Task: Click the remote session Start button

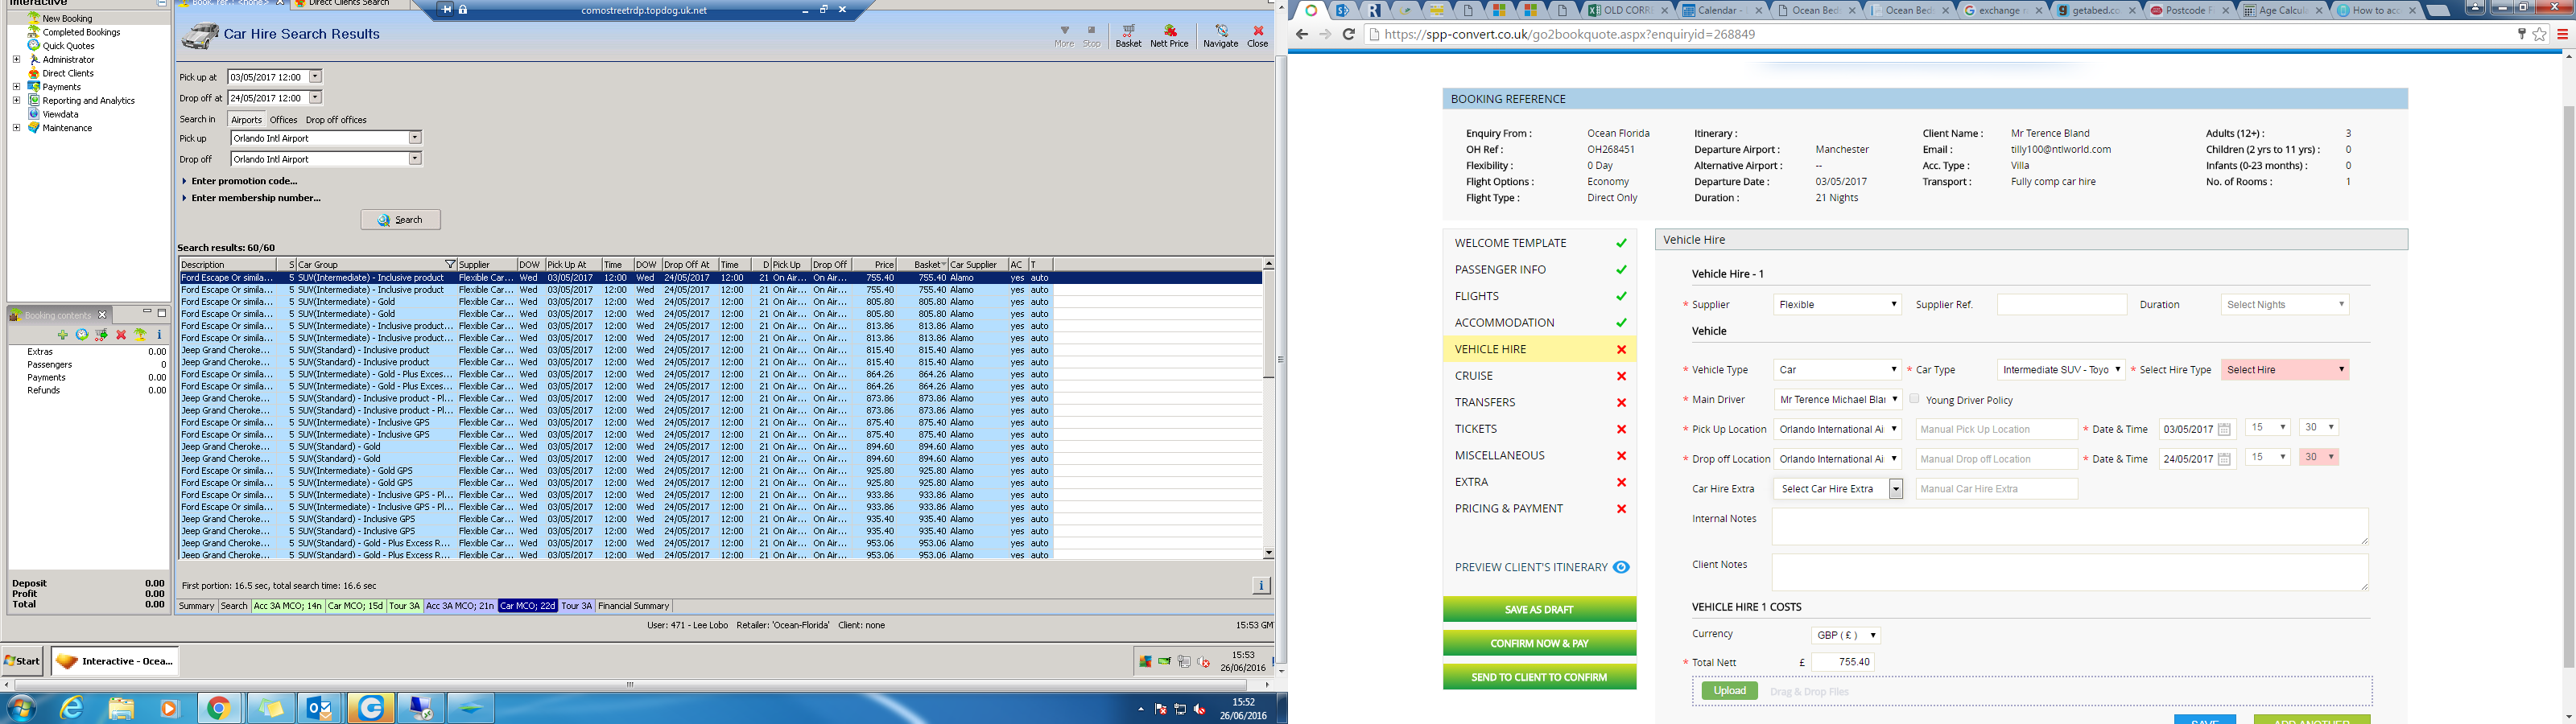Action: point(22,661)
